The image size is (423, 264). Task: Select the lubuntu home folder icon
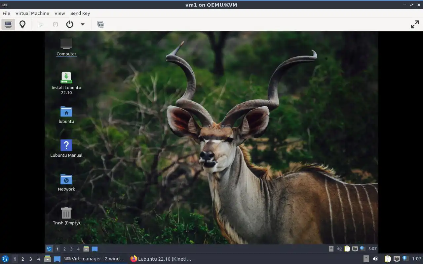pyautogui.click(x=66, y=115)
